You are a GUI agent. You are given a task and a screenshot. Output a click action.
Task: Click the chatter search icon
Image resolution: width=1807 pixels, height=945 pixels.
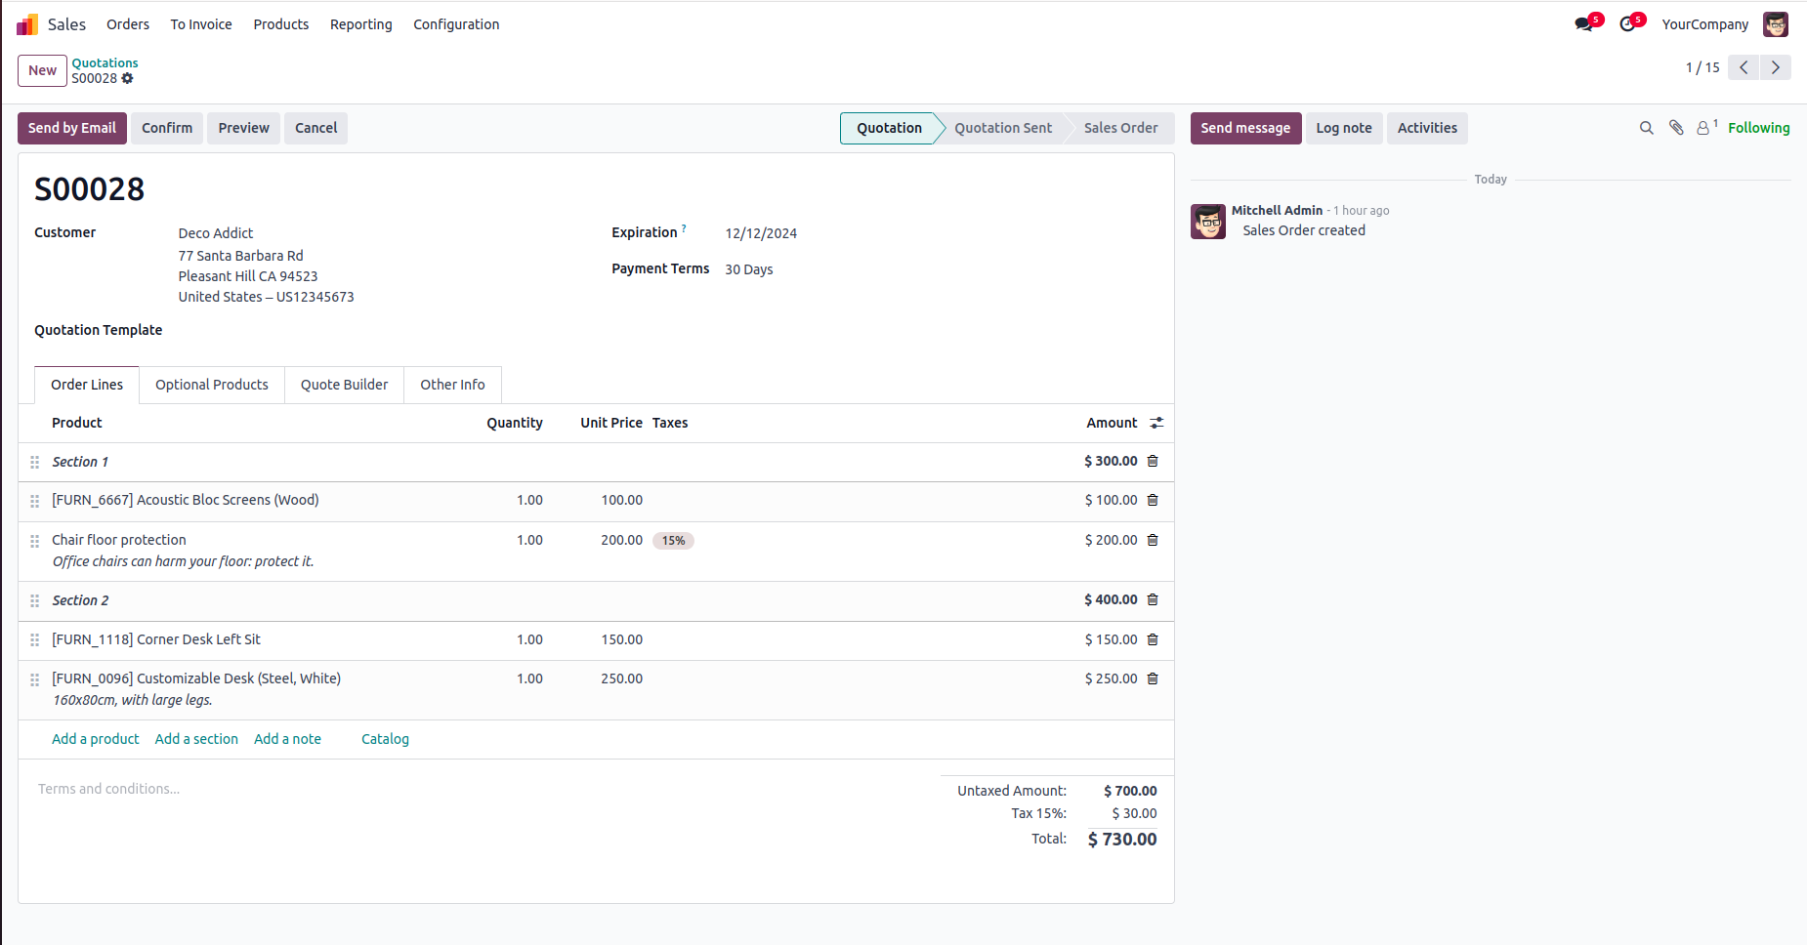pos(1646,128)
